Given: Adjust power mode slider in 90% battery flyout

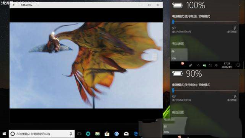Looking at the screenshot, I should [204, 90].
